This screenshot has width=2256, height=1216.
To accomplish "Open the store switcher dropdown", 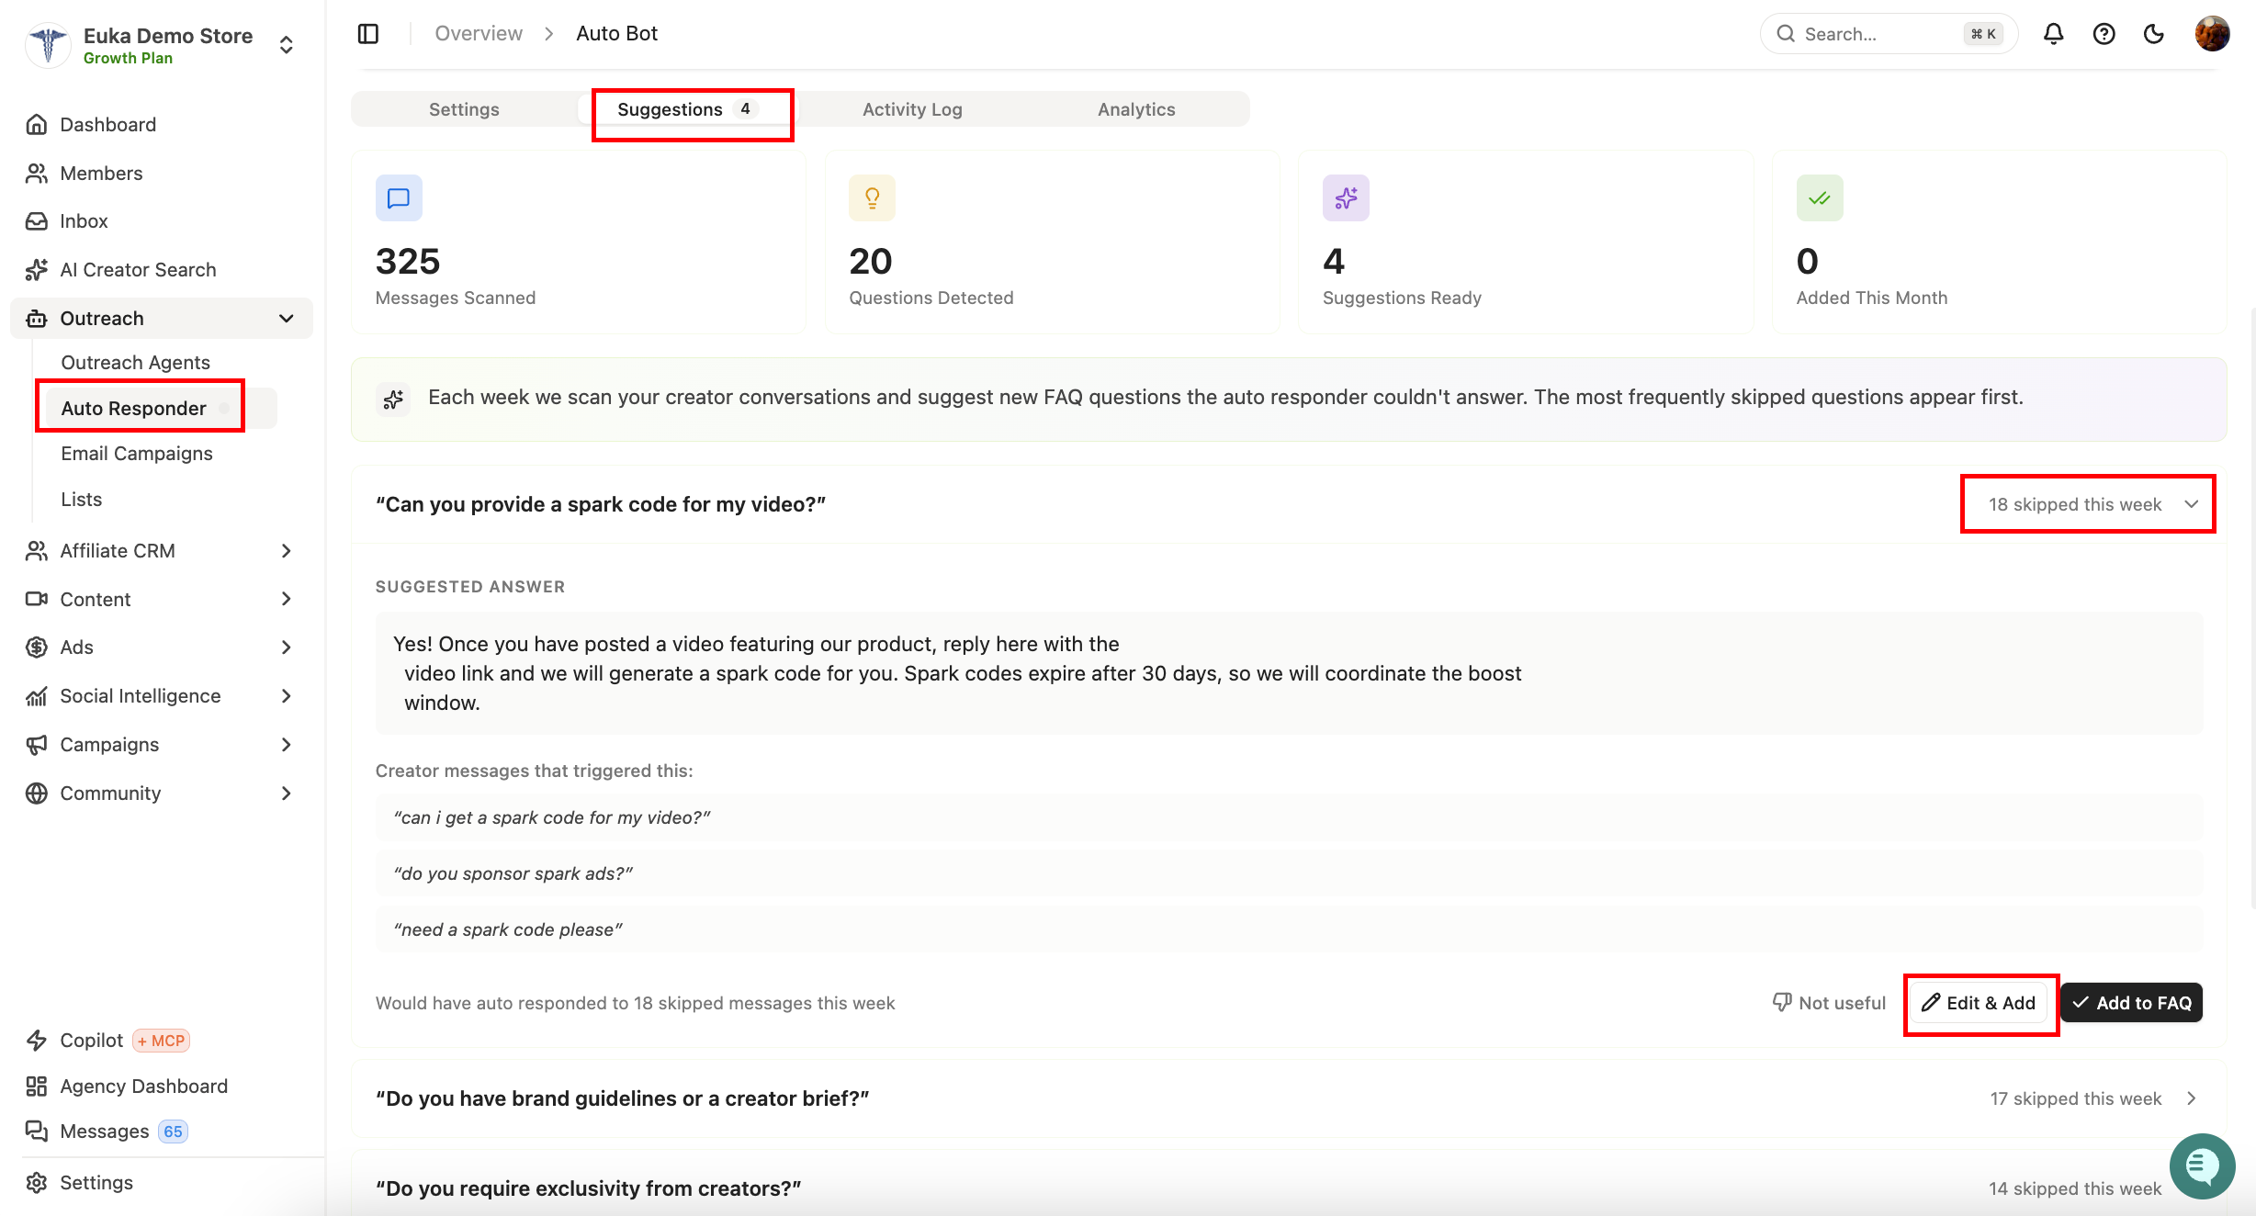I will coord(286,45).
